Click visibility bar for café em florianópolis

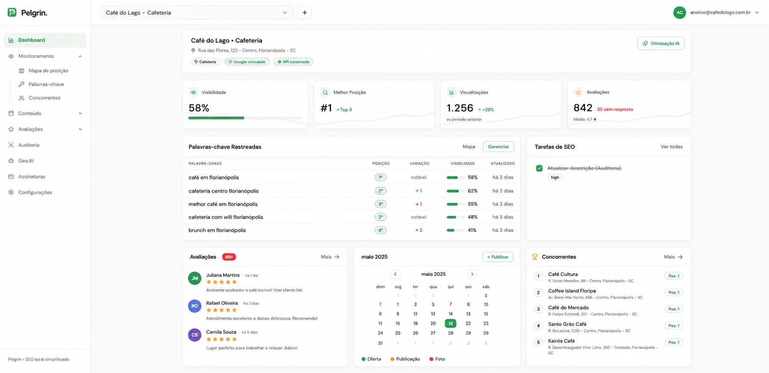456,178
